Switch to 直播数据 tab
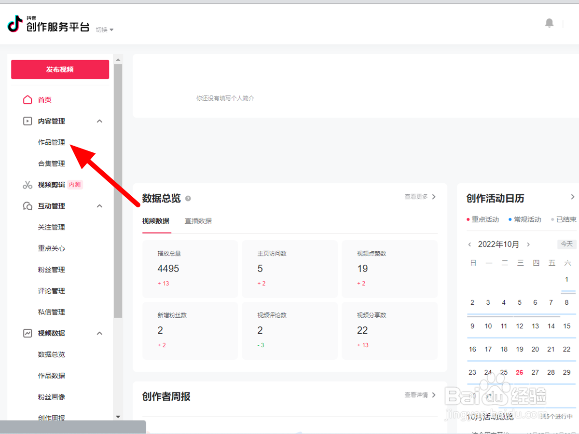Screen dimensions: 579x434 coord(198,221)
